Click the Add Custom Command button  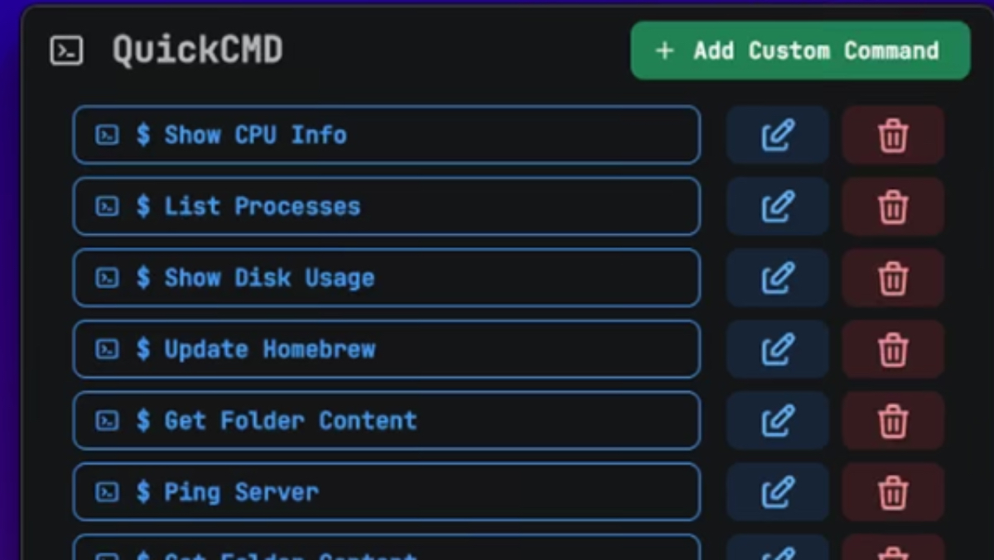(x=800, y=50)
